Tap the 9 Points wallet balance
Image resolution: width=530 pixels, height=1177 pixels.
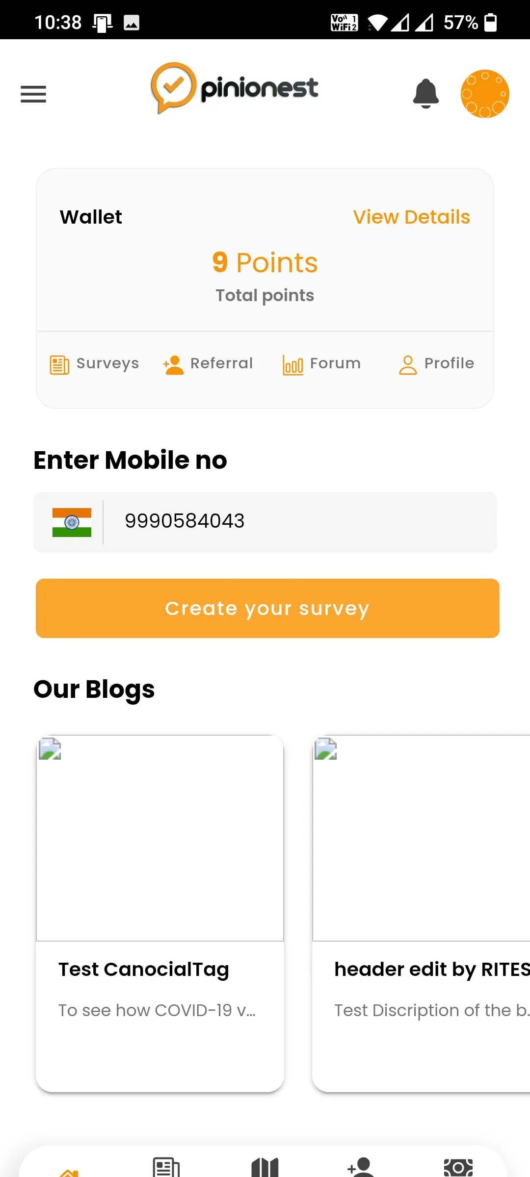point(265,262)
